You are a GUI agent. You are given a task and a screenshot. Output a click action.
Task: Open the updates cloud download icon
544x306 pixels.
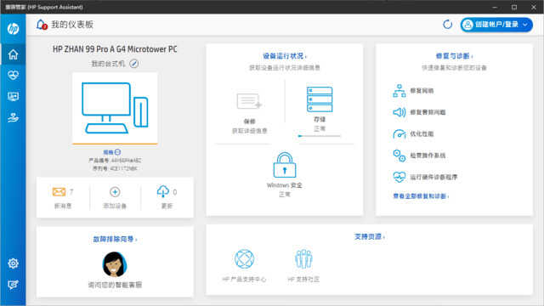tap(162, 191)
